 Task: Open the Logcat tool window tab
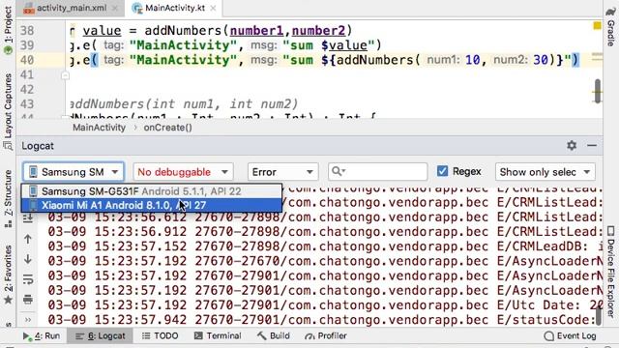pyautogui.click(x=101, y=335)
